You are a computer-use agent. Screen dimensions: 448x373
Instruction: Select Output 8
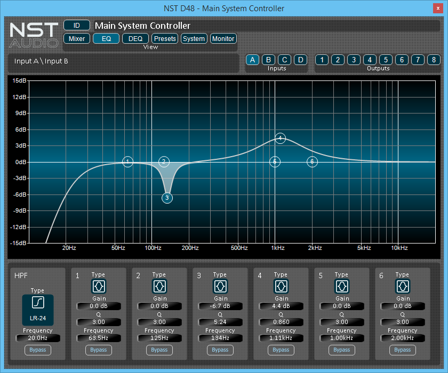(x=434, y=60)
